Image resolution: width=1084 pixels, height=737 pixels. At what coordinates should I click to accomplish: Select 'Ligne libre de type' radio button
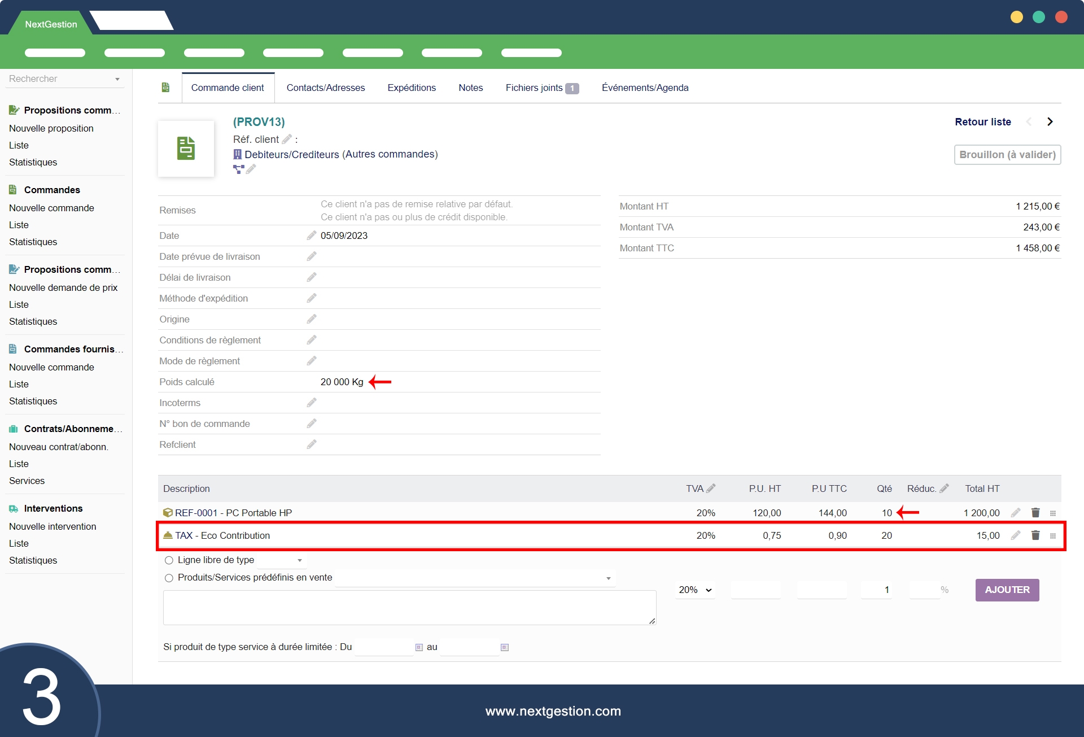169,560
